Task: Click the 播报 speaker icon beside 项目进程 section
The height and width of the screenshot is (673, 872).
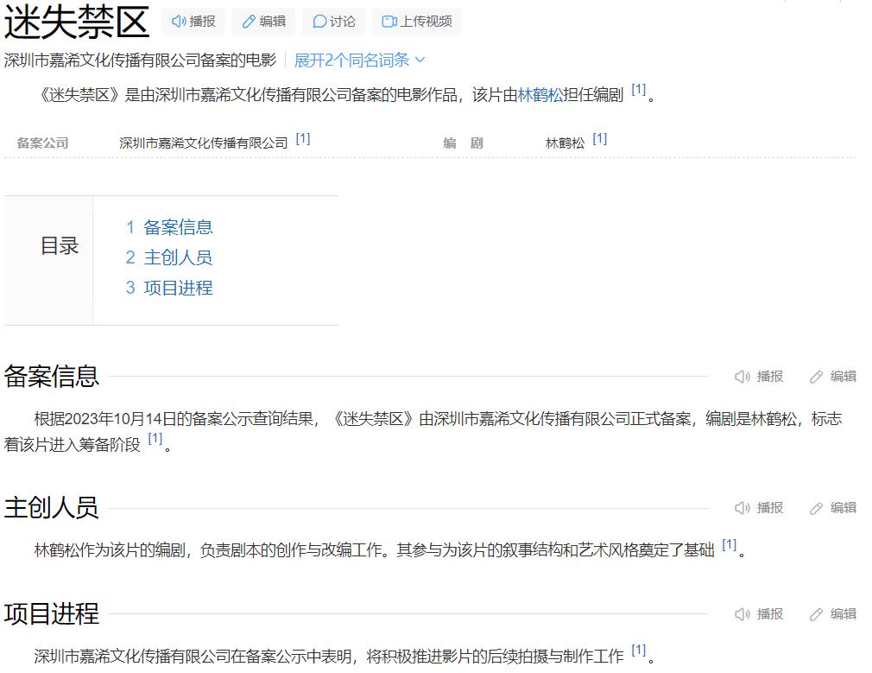Action: [741, 614]
